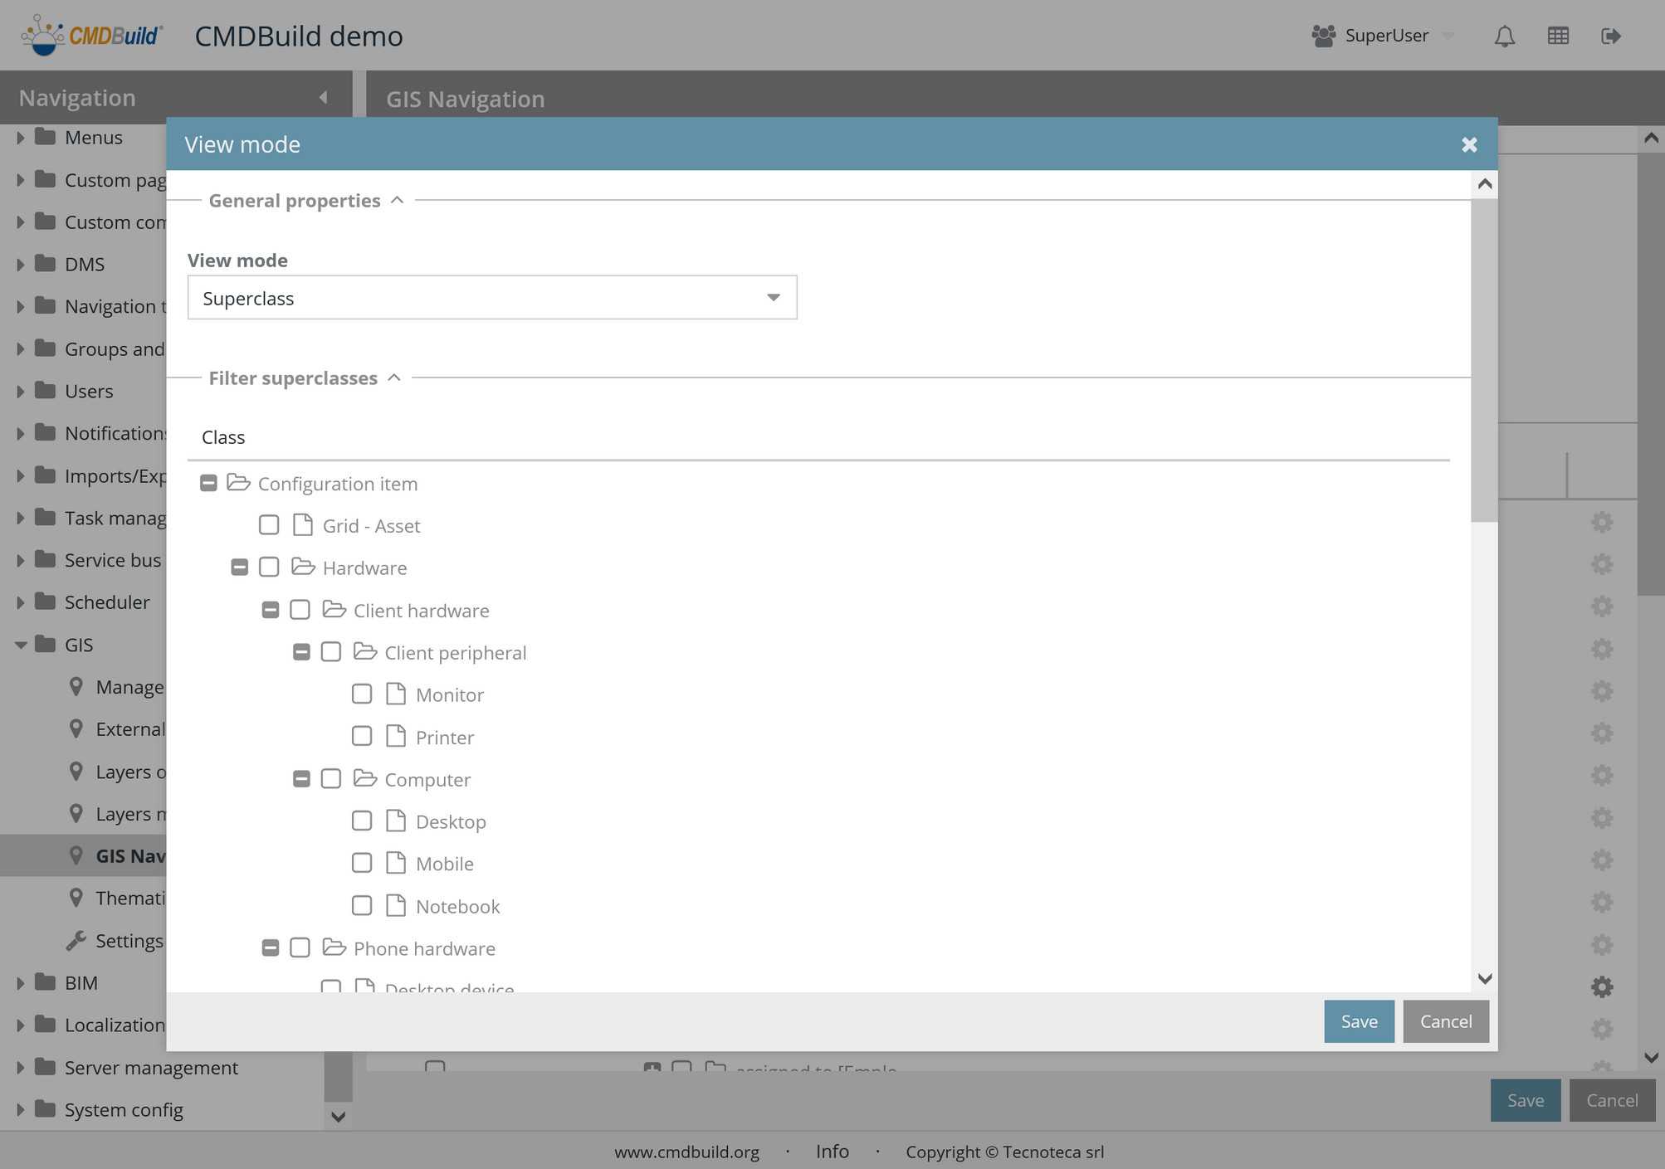Collapse Navigation panel with arrow icon
The width and height of the screenshot is (1665, 1169).
pyautogui.click(x=323, y=98)
